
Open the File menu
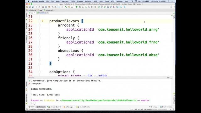(47, 1)
